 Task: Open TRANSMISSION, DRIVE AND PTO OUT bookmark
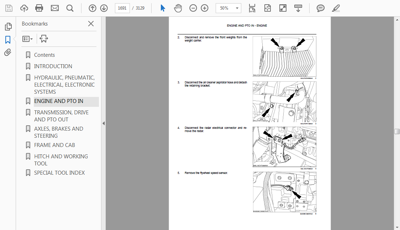61,116
